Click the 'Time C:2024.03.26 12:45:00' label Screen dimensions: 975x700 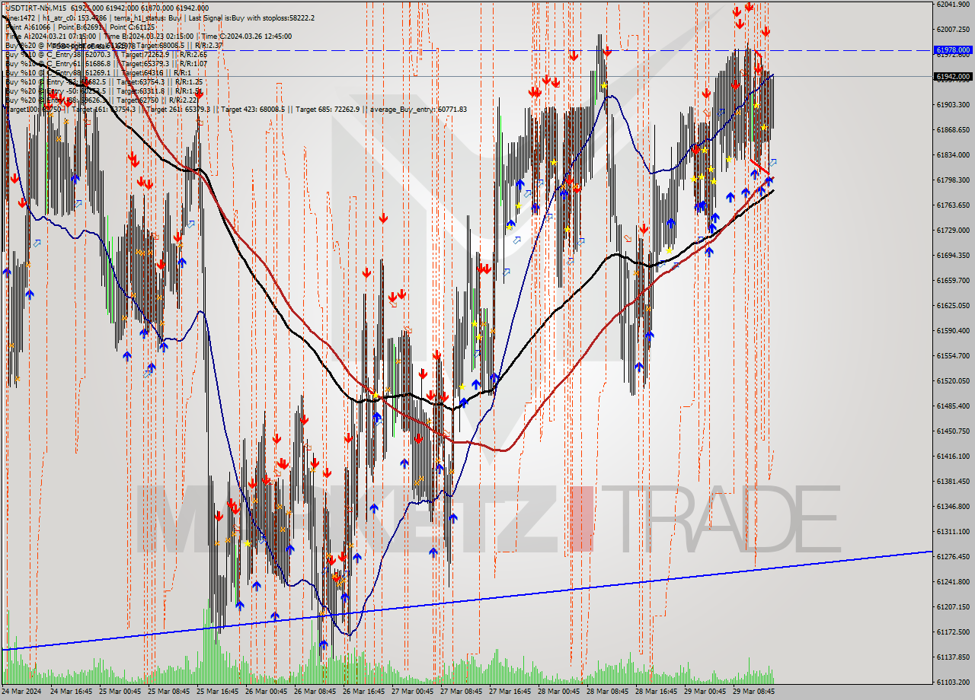coord(247,36)
